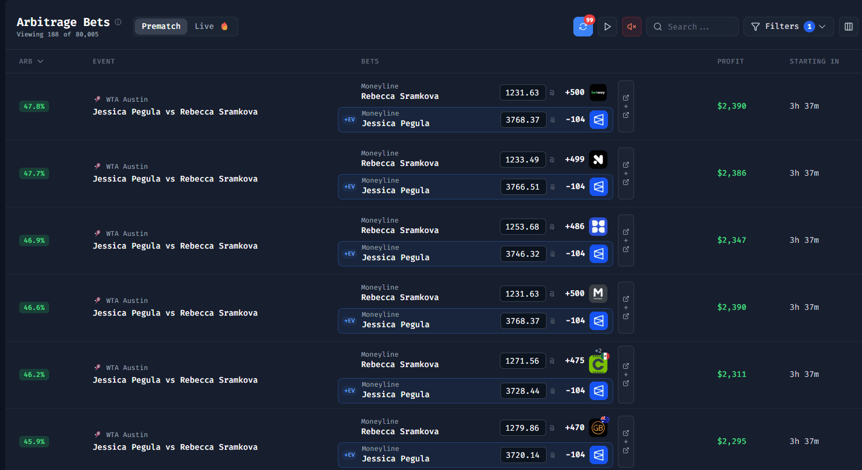Select the Betway bookmaker logo on the top arb
Viewport: 862px width, 470px height.
tap(598, 92)
